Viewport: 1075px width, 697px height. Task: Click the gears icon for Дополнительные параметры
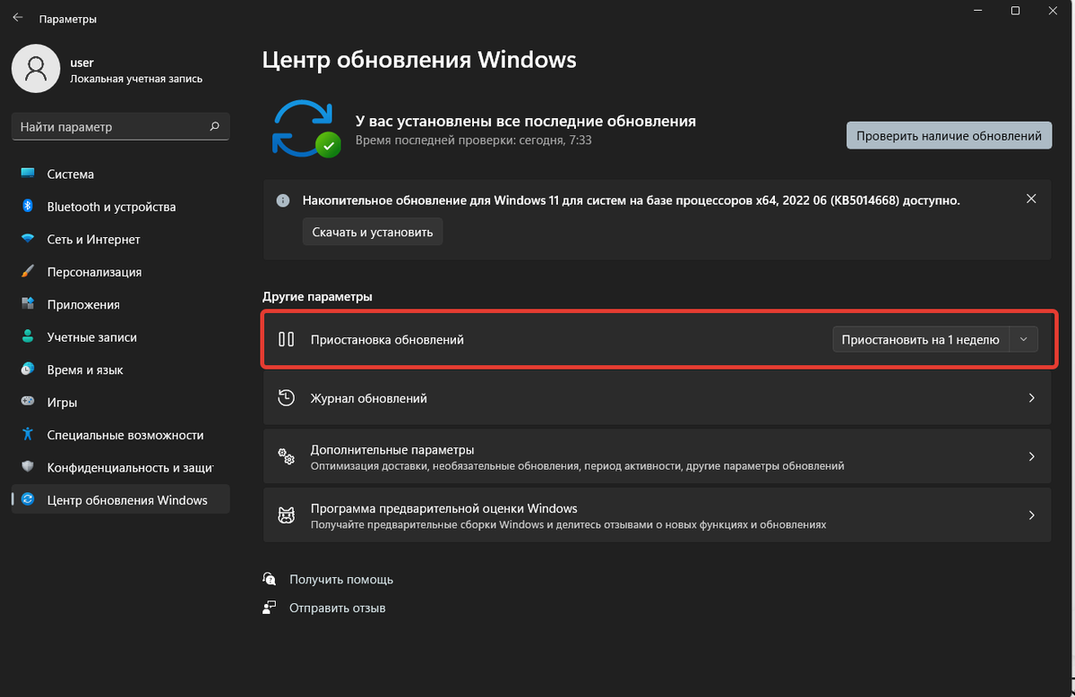[287, 457]
